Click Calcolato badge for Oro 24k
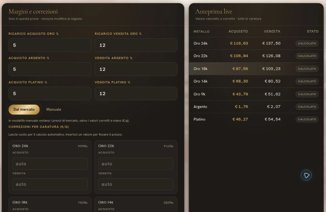This screenshot has width=326, height=212. coord(307,43)
